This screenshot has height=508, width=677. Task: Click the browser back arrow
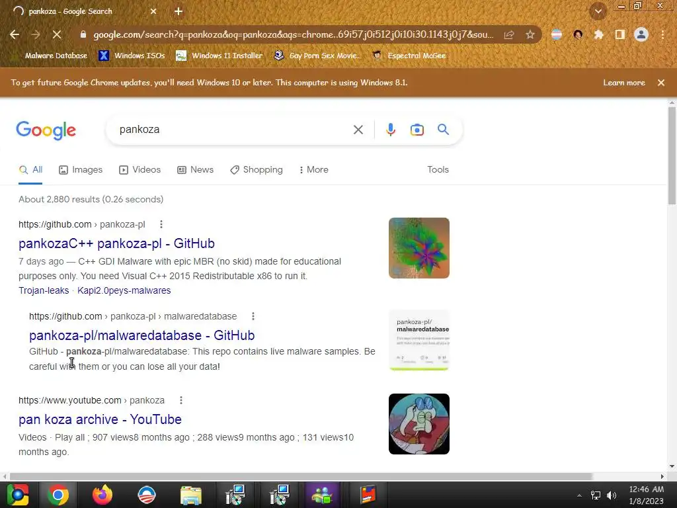click(15, 34)
